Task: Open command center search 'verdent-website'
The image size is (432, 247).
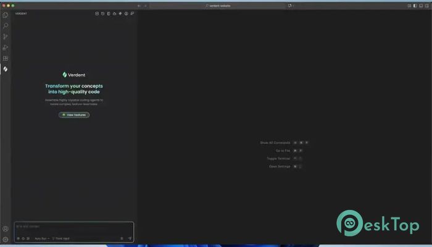Action: (x=218, y=6)
